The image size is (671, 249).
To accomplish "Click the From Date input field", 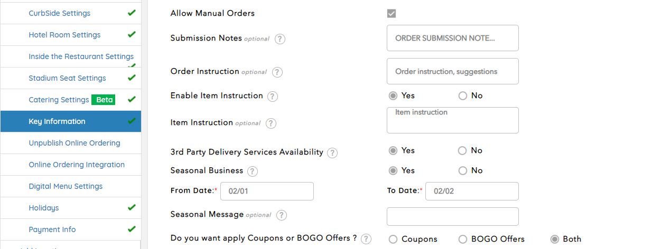I will 267,191.
